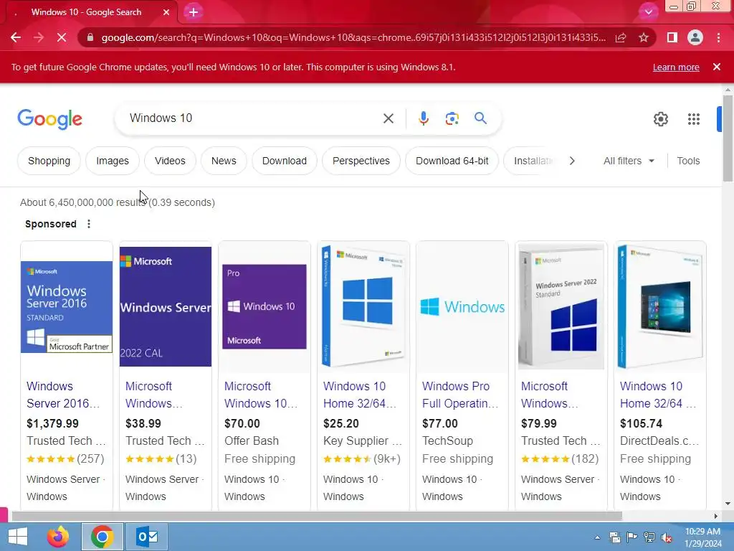Search by image with Google Lens

[452, 118]
